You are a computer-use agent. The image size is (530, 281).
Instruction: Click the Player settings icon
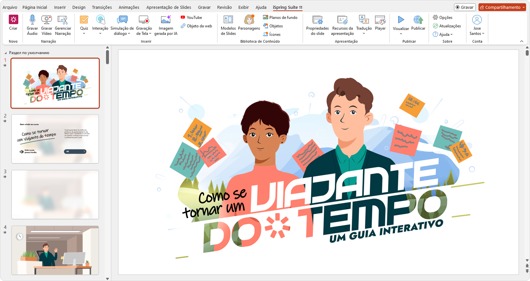coord(380,20)
